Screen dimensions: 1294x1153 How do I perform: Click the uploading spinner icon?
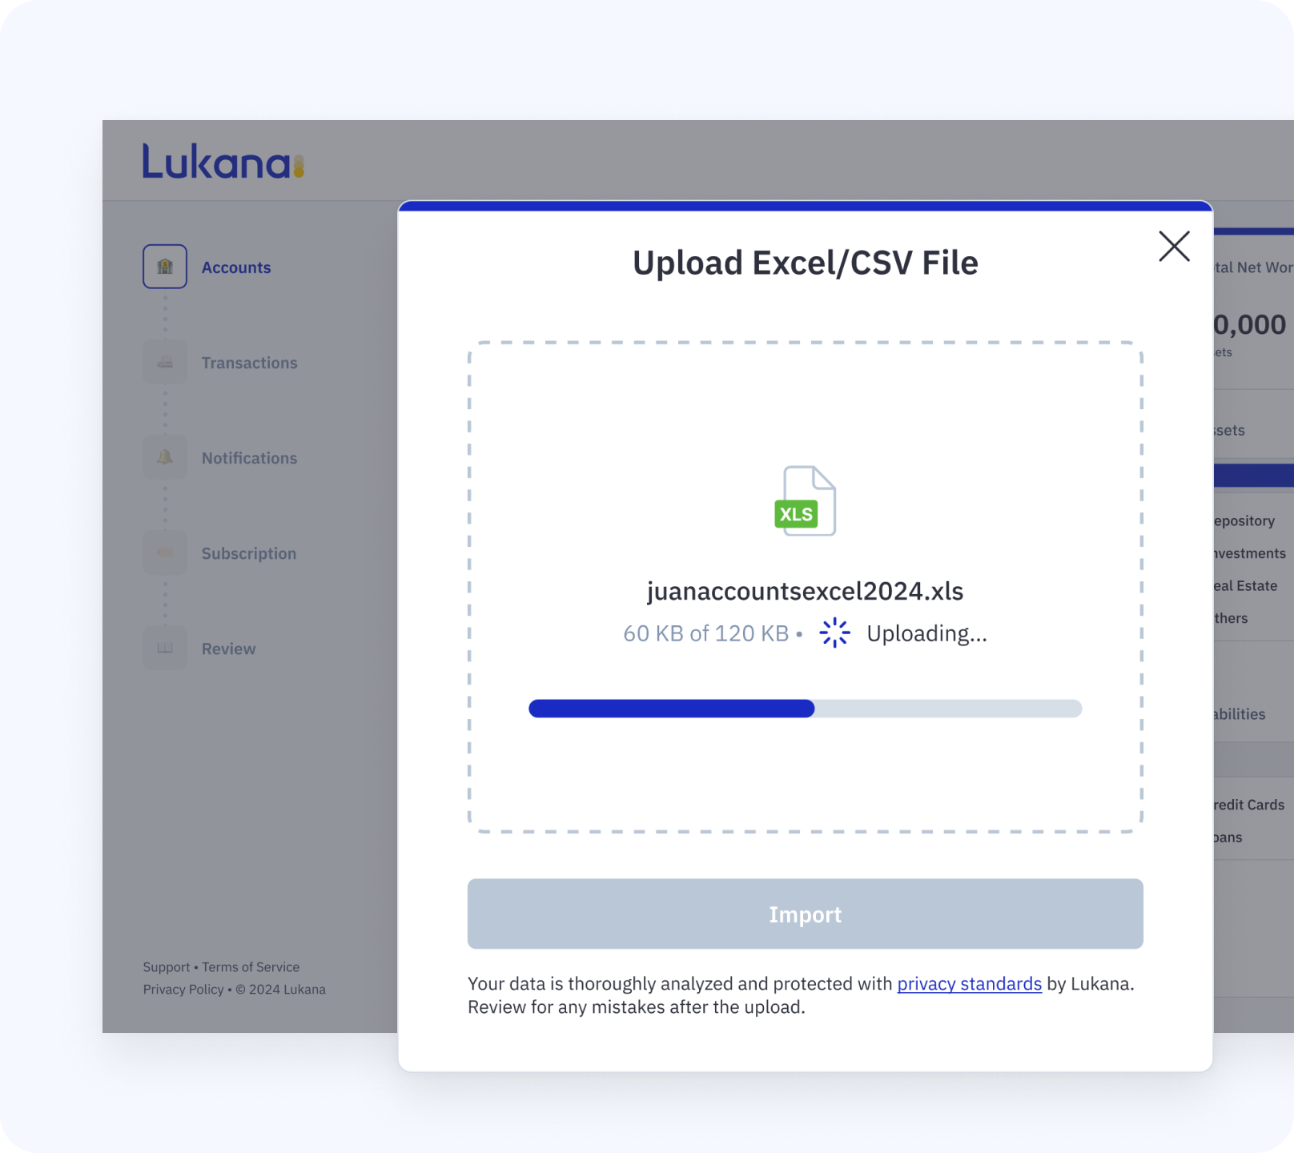click(x=834, y=633)
